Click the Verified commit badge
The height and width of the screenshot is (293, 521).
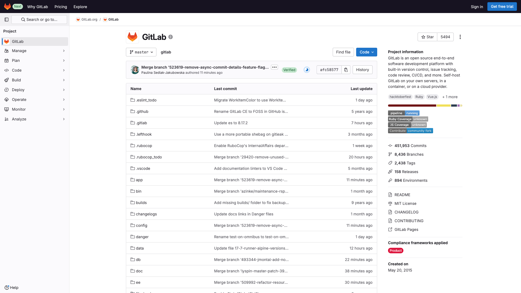289,70
